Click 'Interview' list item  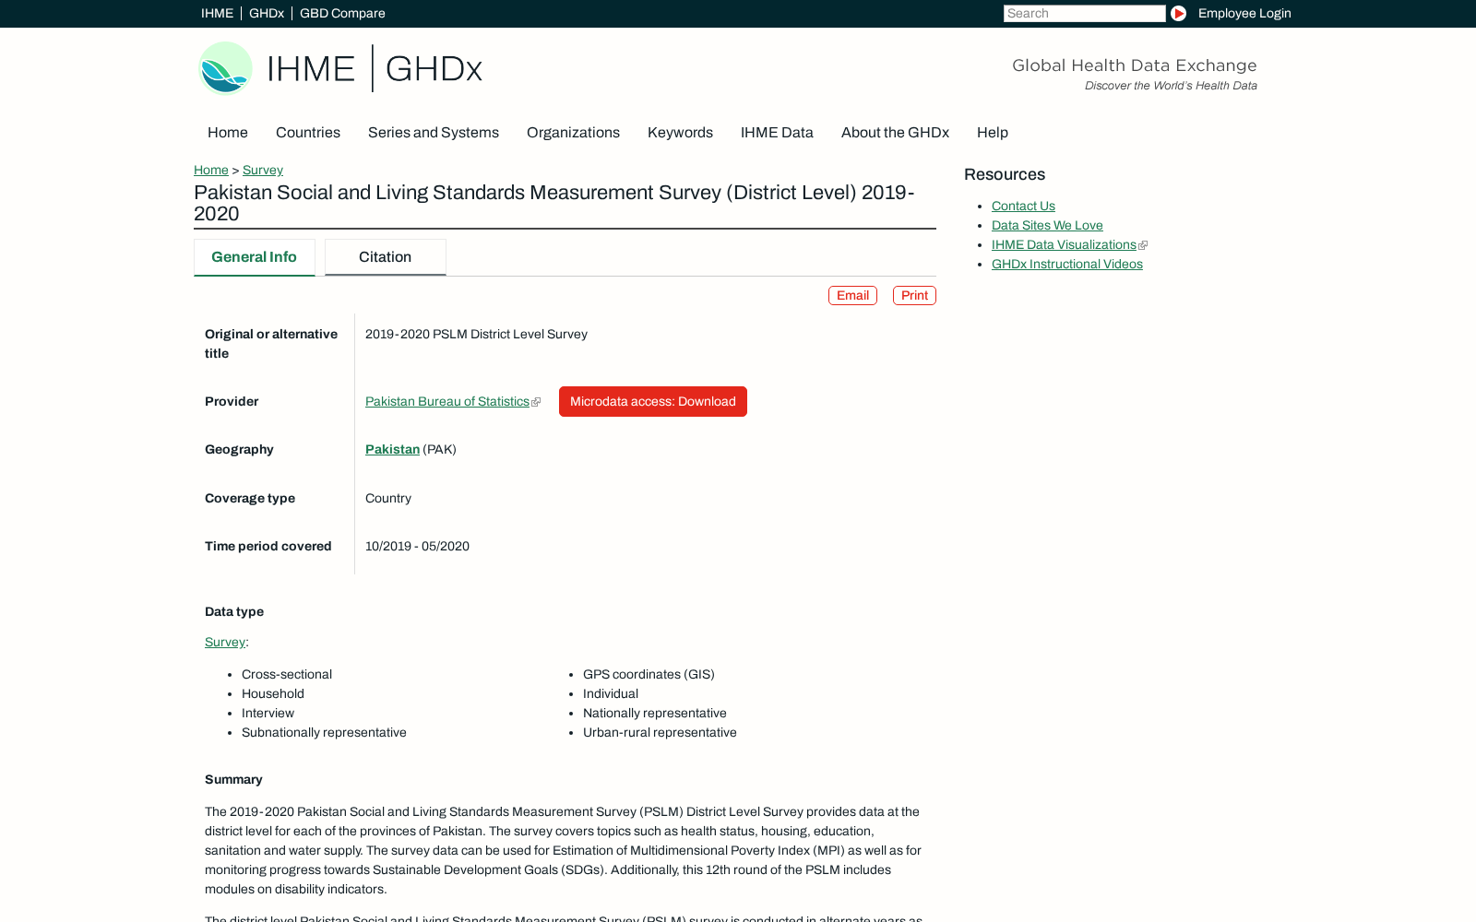268,713
